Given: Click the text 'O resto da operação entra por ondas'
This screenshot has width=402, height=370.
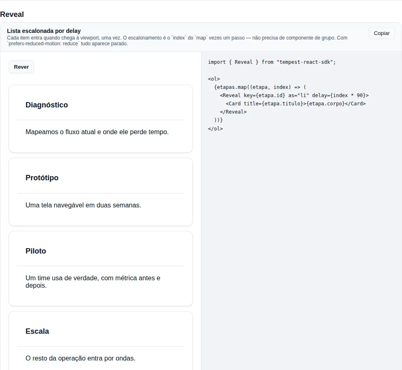Looking at the screenshot, I should [80, 358].
